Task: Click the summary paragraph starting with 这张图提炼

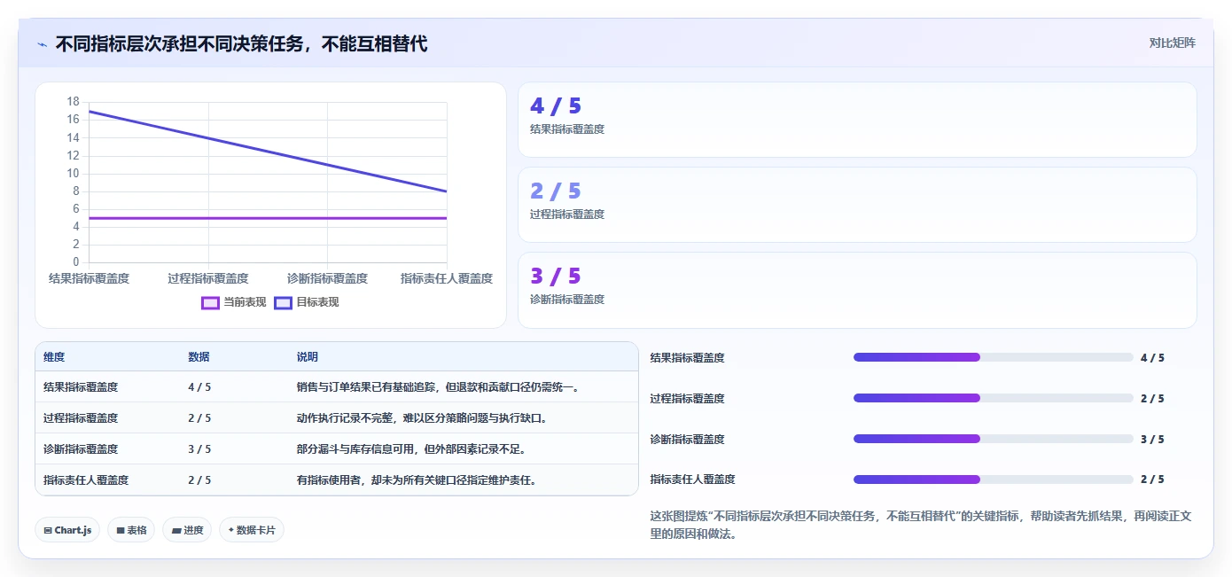Action: pos(922,525)
